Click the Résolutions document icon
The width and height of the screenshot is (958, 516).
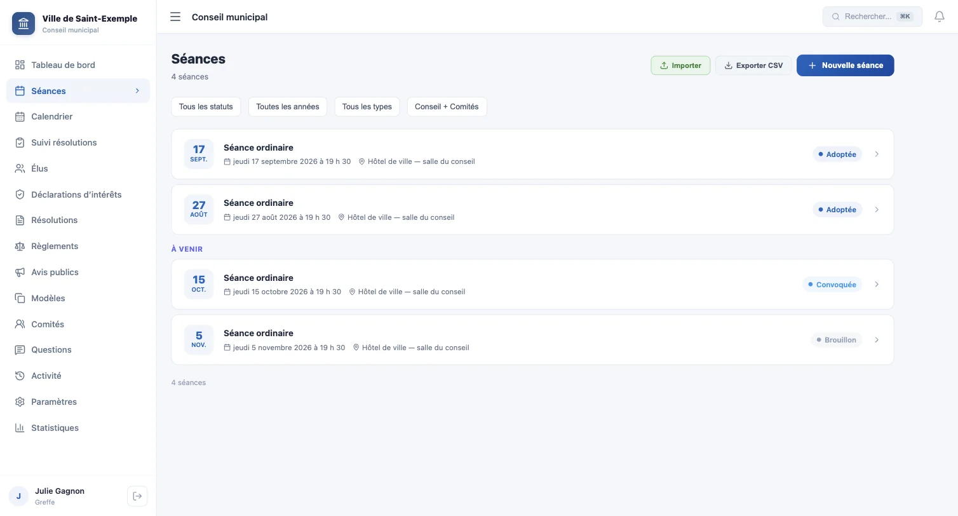click(20, 221)
